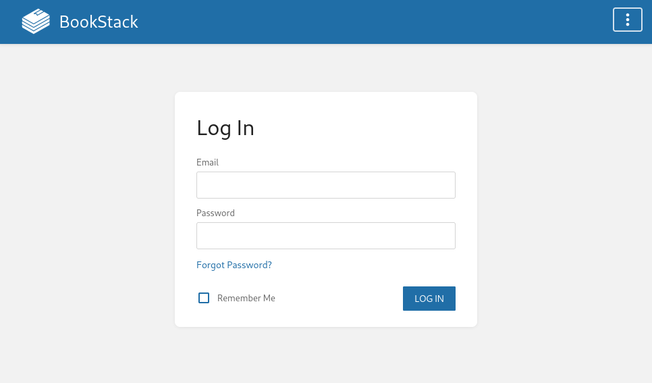Click the Email field label

coord(207,162)
